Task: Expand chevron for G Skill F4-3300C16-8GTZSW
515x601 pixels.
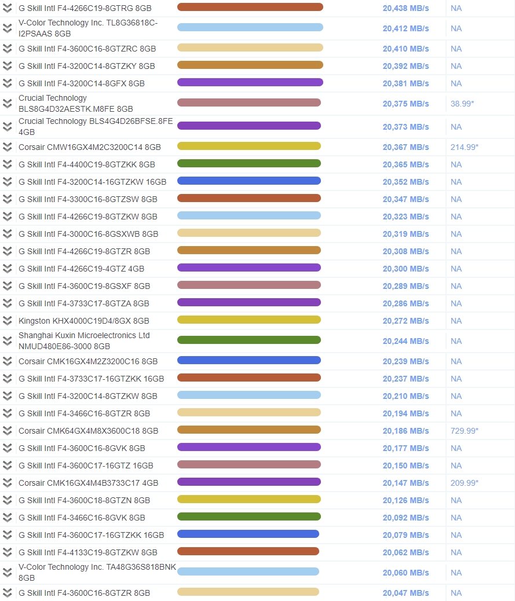Action: [x=8, y=199]
